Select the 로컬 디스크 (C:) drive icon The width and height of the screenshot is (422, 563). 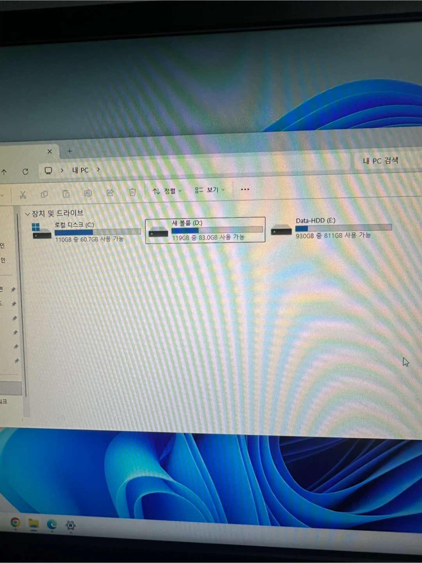click(41, 231)
